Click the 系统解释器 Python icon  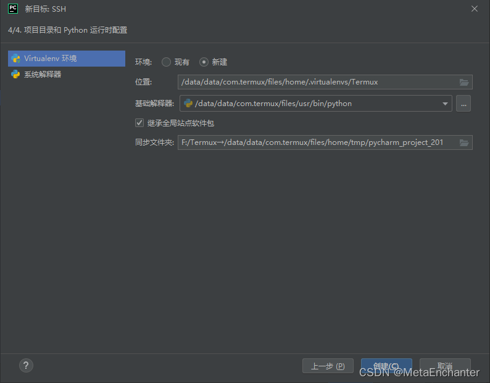pyautogui.click(x=15, y=75)
